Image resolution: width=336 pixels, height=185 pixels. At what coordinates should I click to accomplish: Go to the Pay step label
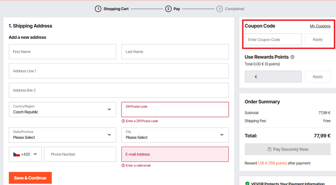[177, 9]
